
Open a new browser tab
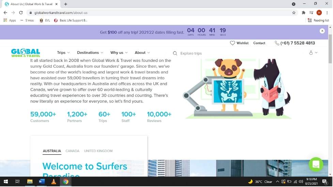click(x=66, y=4)
